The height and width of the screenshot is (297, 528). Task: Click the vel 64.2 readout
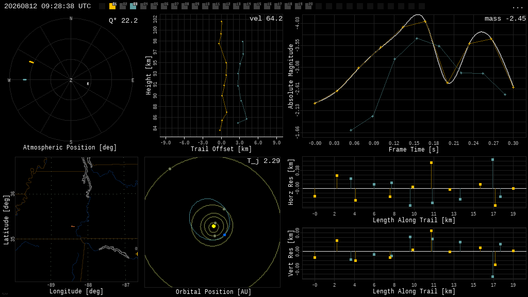pos(266,19)
